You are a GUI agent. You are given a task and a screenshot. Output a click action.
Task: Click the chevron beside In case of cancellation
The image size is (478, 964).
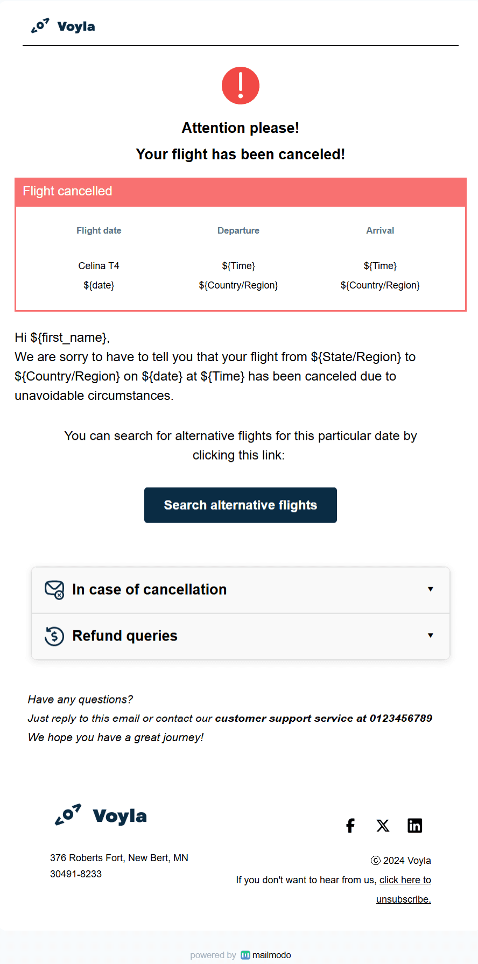pyautogui.click(x=431, y=589)
